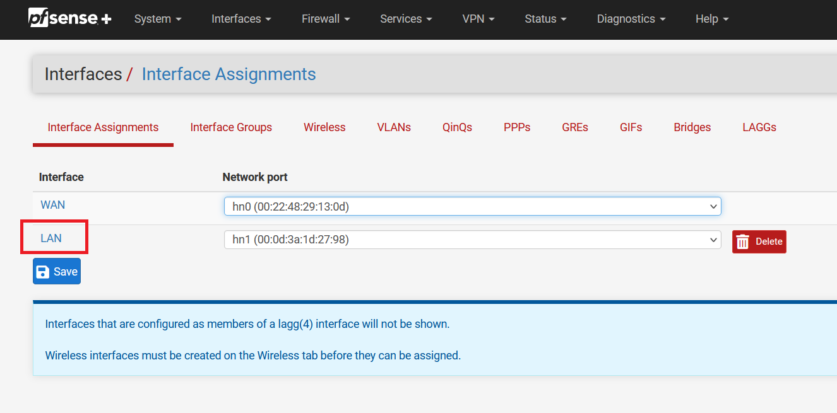Expand the LAN network port dropdown
The image size is (837, 413).
(x=472, y=240)
